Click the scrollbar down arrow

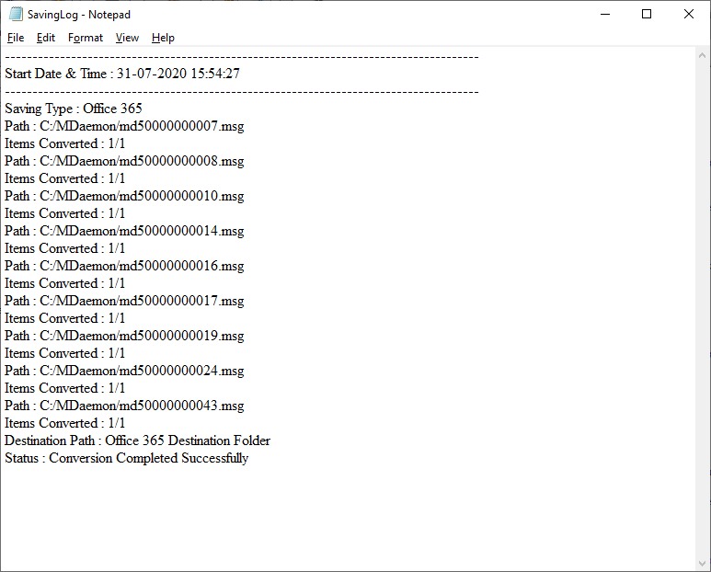703,564
